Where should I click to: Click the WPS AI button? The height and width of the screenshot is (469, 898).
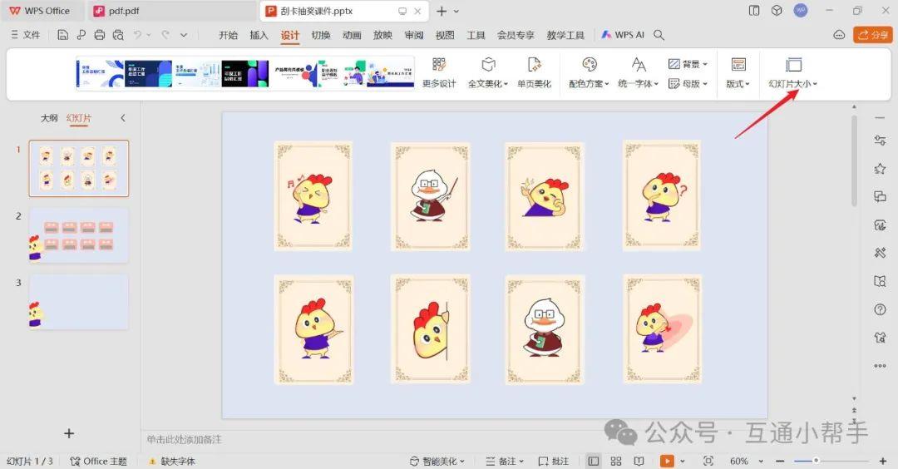tap(623, 35)
